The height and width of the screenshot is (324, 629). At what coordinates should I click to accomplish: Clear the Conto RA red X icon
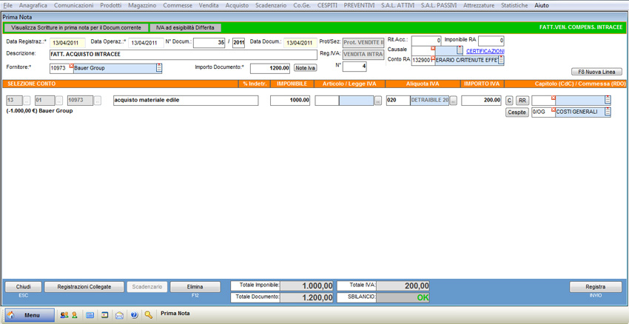433,58
